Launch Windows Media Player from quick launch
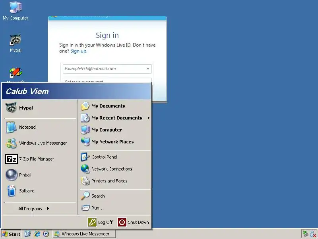The width and height of the screenshot is (318, 239). (x=46, y=234)
